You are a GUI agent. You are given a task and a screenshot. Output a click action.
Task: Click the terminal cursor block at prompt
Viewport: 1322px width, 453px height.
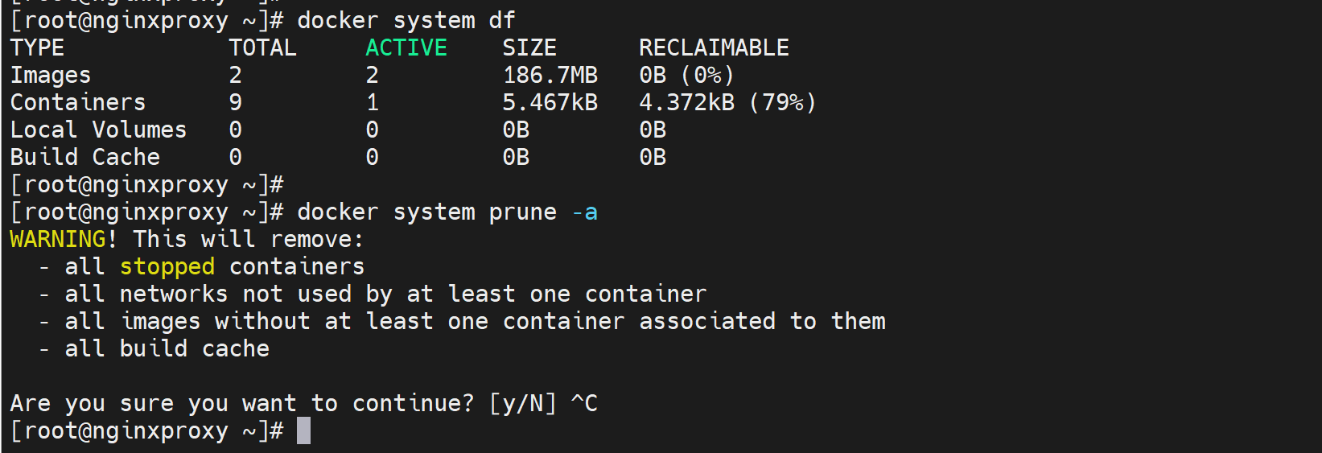pos(303,430)
